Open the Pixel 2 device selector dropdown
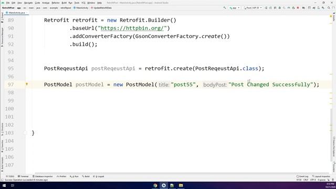The image size is (336, 189). pos(253,8)
